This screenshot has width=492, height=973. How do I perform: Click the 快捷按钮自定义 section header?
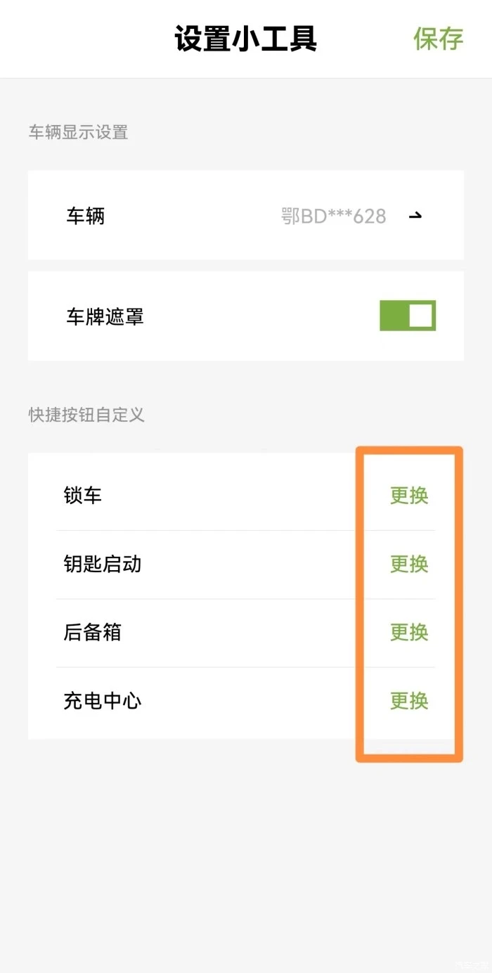click(86, 415)
